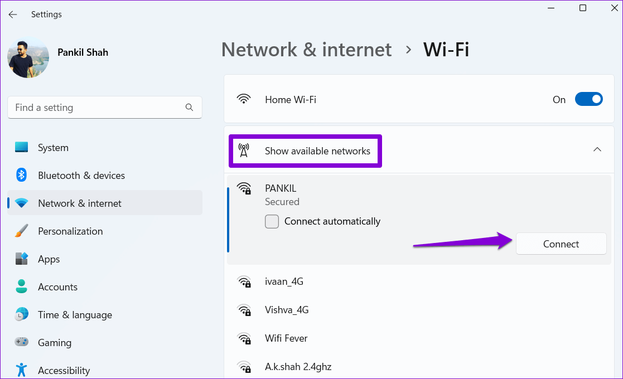Turn off the Home Wi-Fi toggle
The width and height of the screenshot is (623, 379).
(x=588, y=100)
